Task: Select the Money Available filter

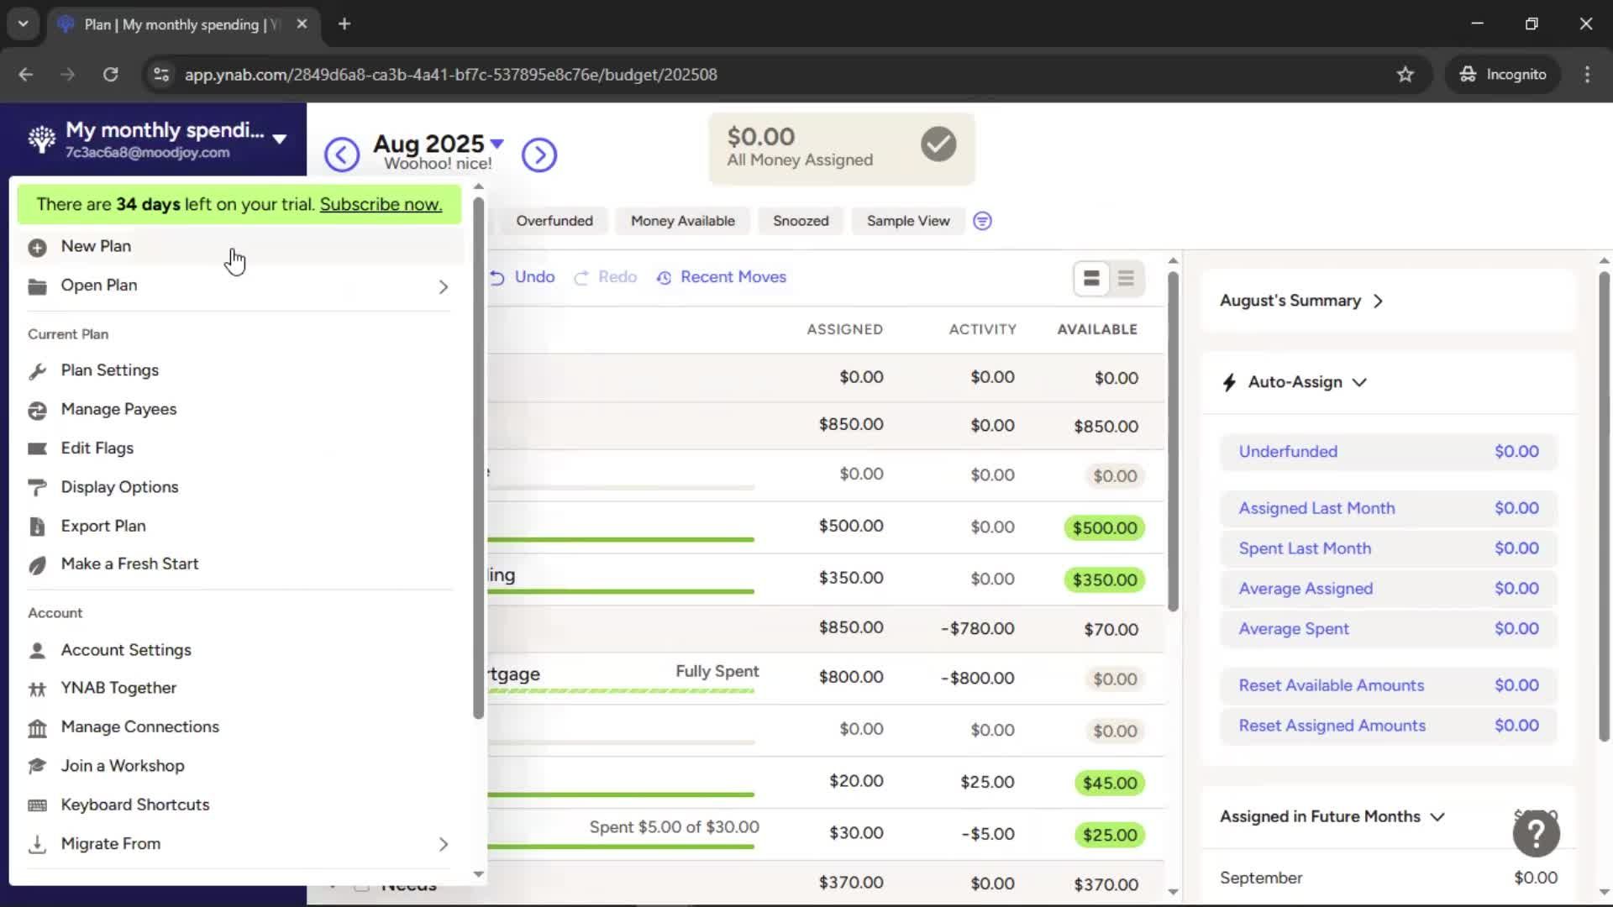Action: [x=682, y=221]
